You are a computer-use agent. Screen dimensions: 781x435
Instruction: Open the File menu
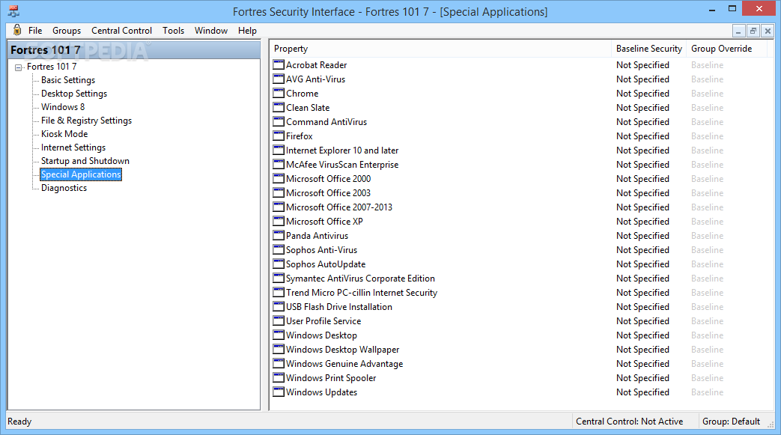click(35, 31)
